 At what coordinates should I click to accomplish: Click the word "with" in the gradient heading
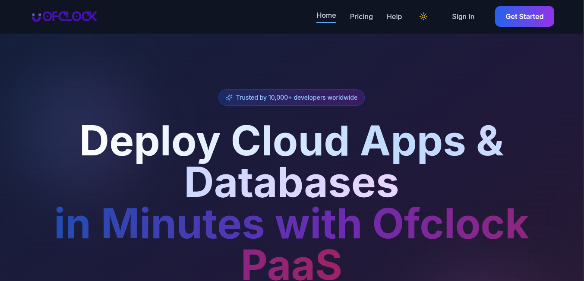(x=318, y=224)
